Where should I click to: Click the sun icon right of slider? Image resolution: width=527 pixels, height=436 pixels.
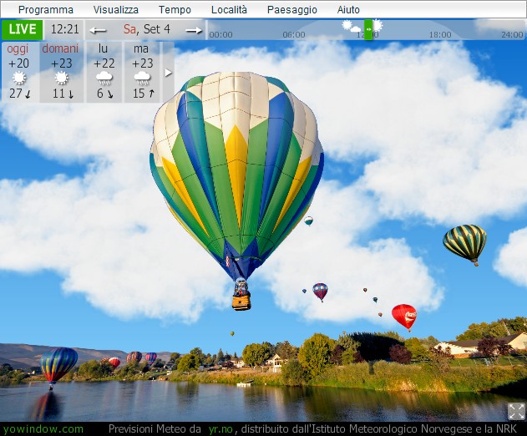click(x=378, y=25)
